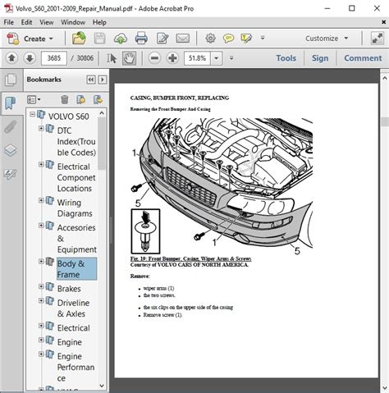Expand the Driveline & Axles bookmark
The height and width of the screenshot is (393, 389).
41,300
